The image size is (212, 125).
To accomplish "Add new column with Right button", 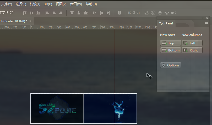I will (x=192, y=50).
